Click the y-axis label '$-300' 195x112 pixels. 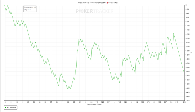pyautogui.click(x=187, y=67)
